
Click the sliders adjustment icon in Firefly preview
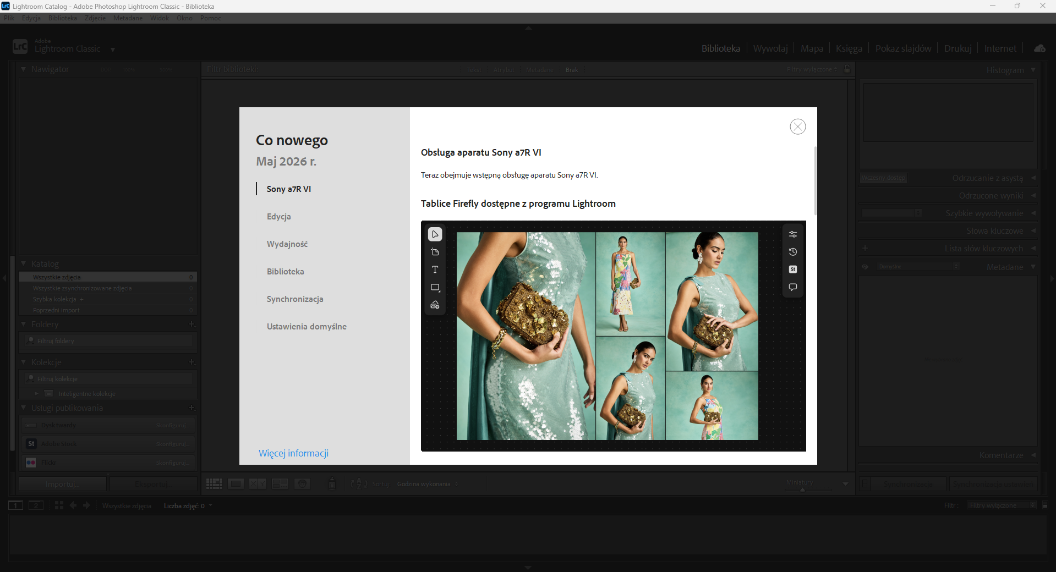coord(792,234)
